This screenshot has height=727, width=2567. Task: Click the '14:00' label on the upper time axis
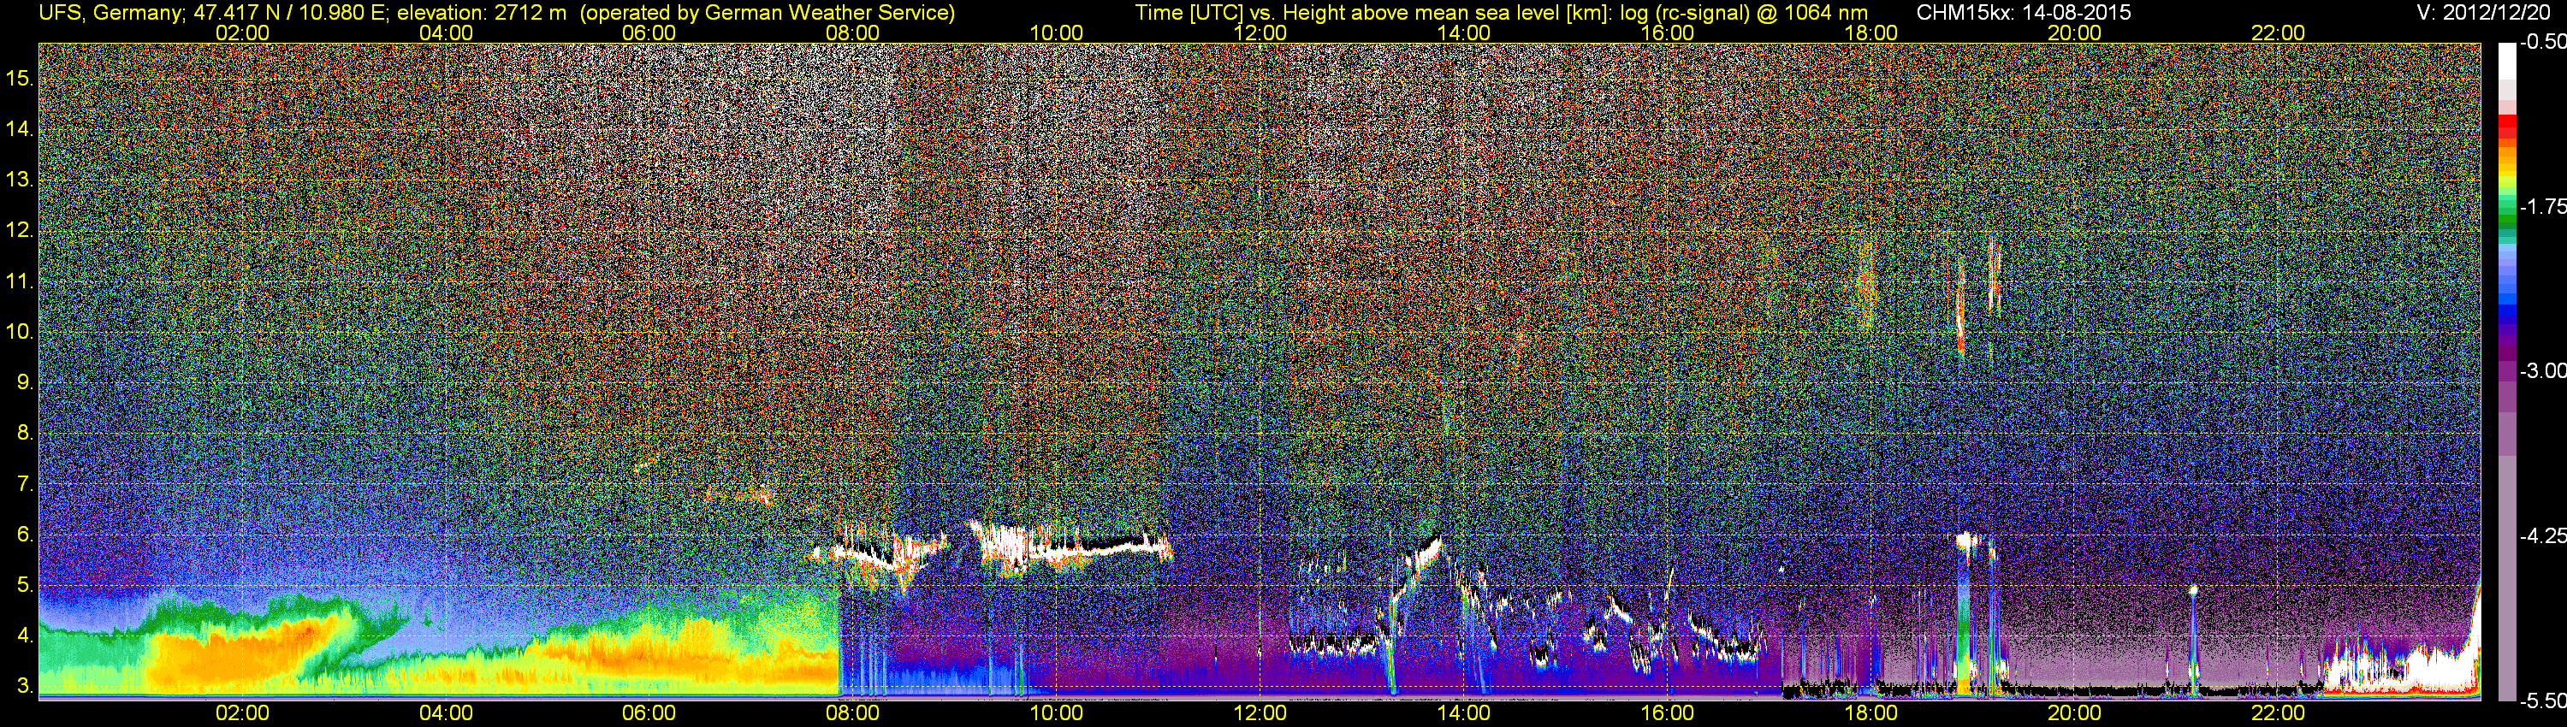(1464, 33)
